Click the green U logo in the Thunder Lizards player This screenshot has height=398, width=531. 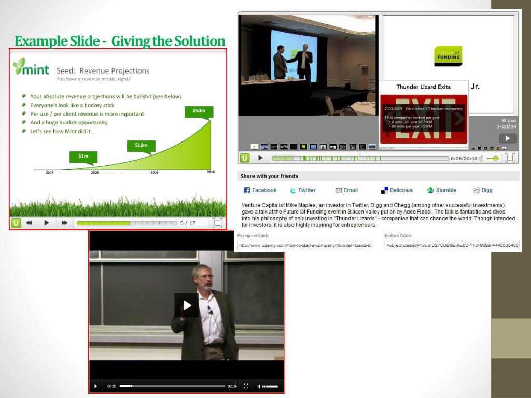click(x=245, y=158)
